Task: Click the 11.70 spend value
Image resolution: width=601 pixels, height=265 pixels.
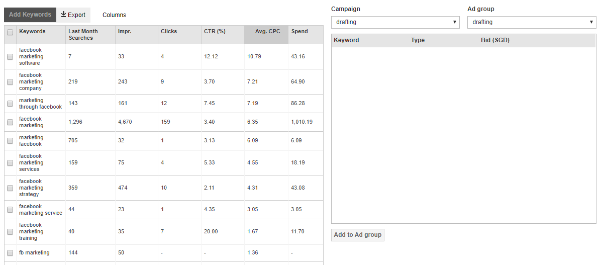Action: coord(298,231)
